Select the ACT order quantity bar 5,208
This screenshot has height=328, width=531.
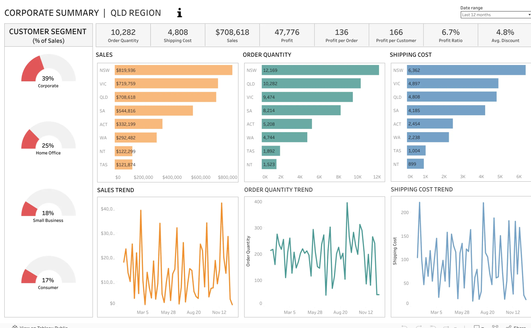coord(287,124)
